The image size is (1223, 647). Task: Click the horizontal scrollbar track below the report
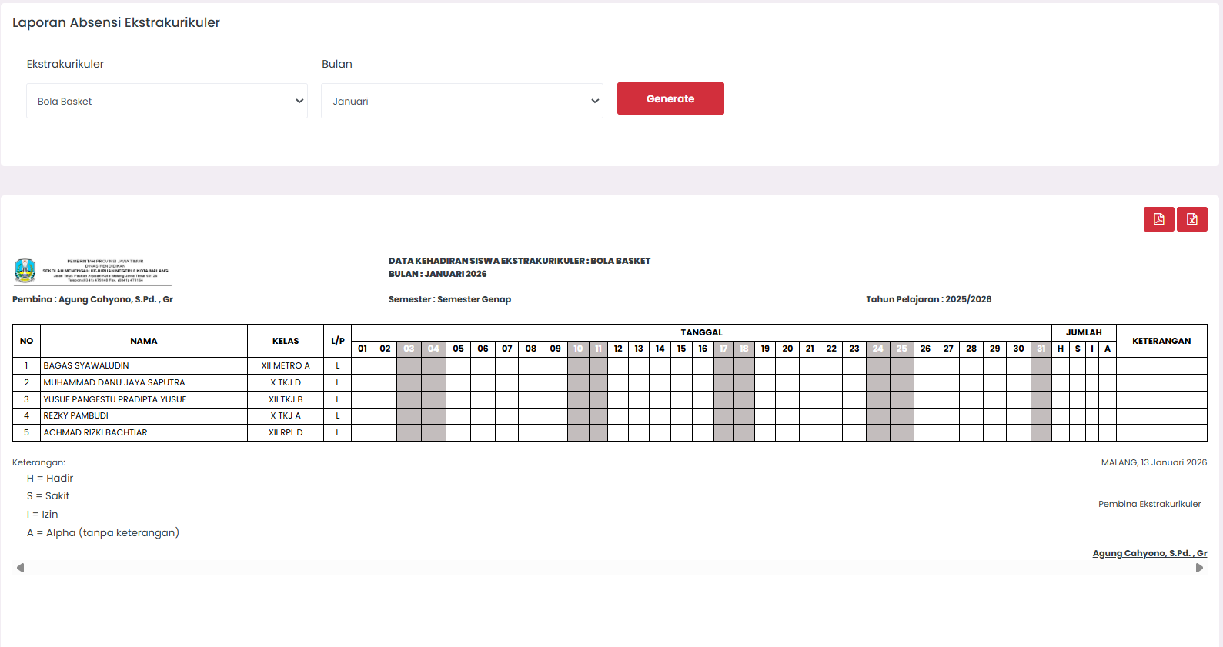(608, 568)
